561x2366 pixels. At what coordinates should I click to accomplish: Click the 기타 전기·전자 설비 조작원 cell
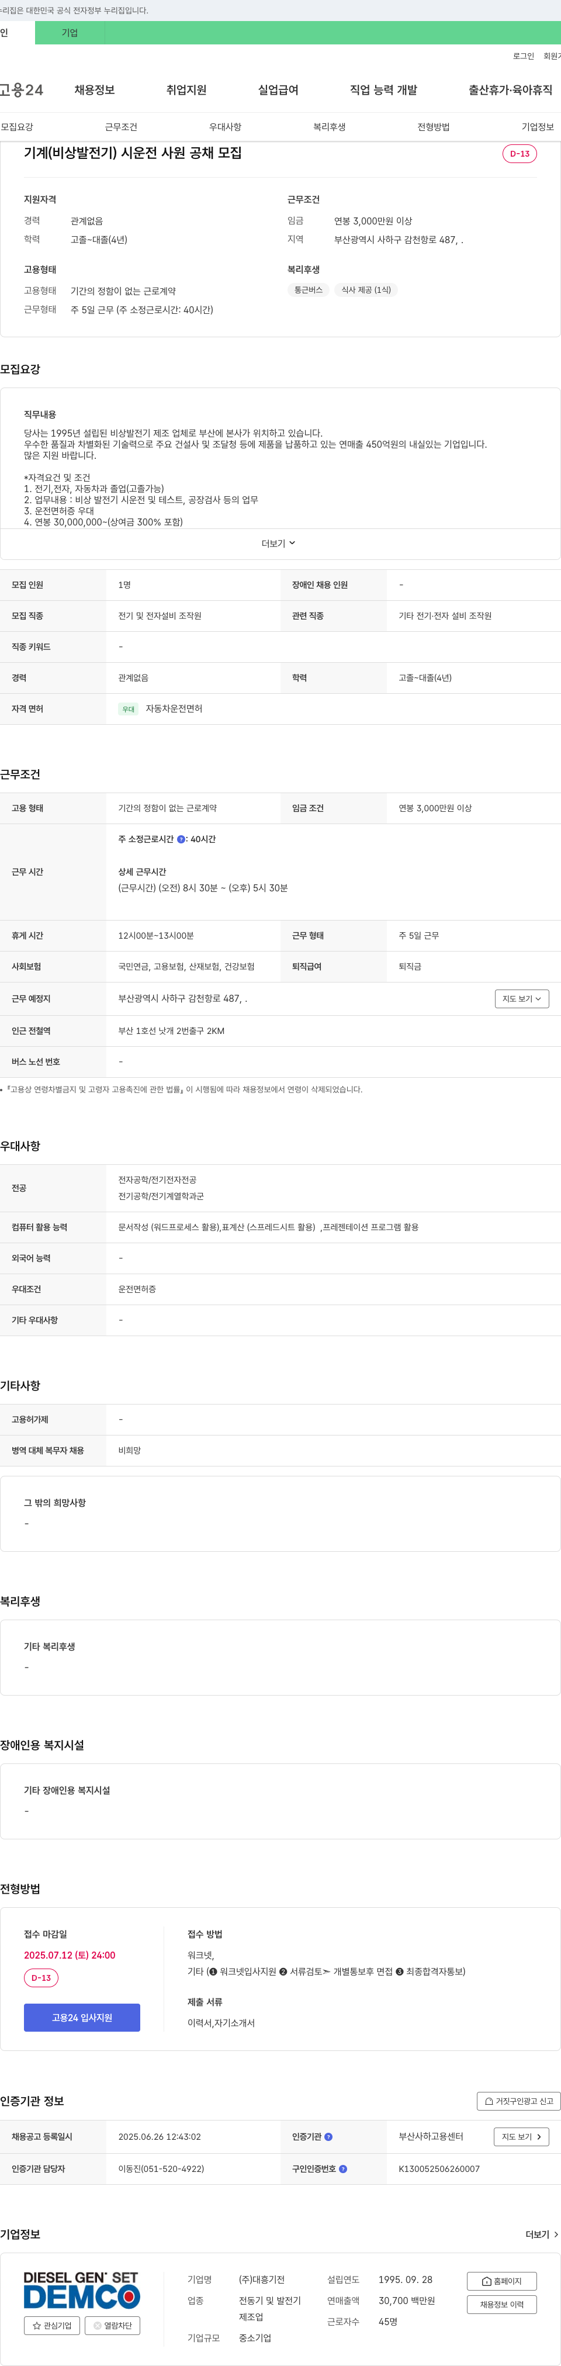(445, 616)
